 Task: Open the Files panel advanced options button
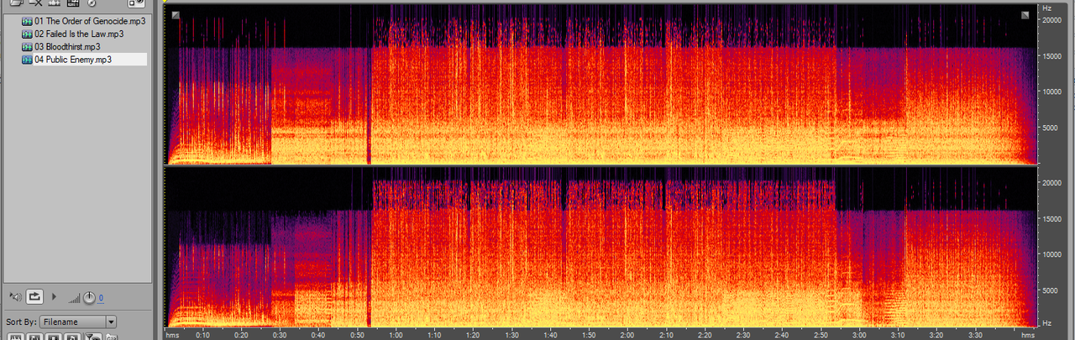(137, 3)
